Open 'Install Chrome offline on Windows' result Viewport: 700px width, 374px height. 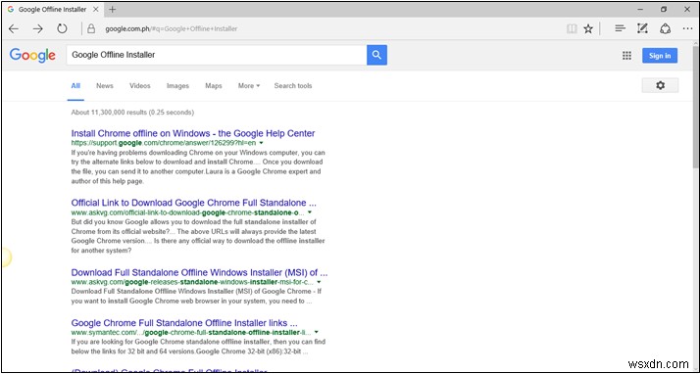click(x=193, y=133)
